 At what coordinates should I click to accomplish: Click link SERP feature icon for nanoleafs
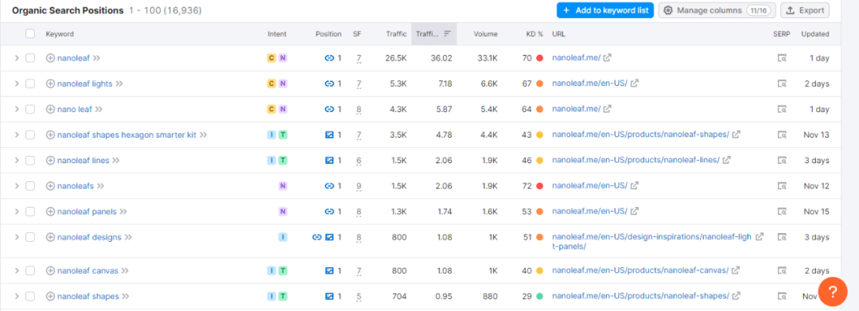(x=329, y=185)
